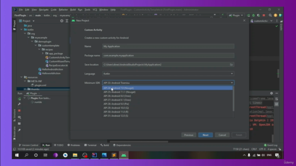Cancel the New Project dialog
The image size is (296, 166).
[222, 135]
